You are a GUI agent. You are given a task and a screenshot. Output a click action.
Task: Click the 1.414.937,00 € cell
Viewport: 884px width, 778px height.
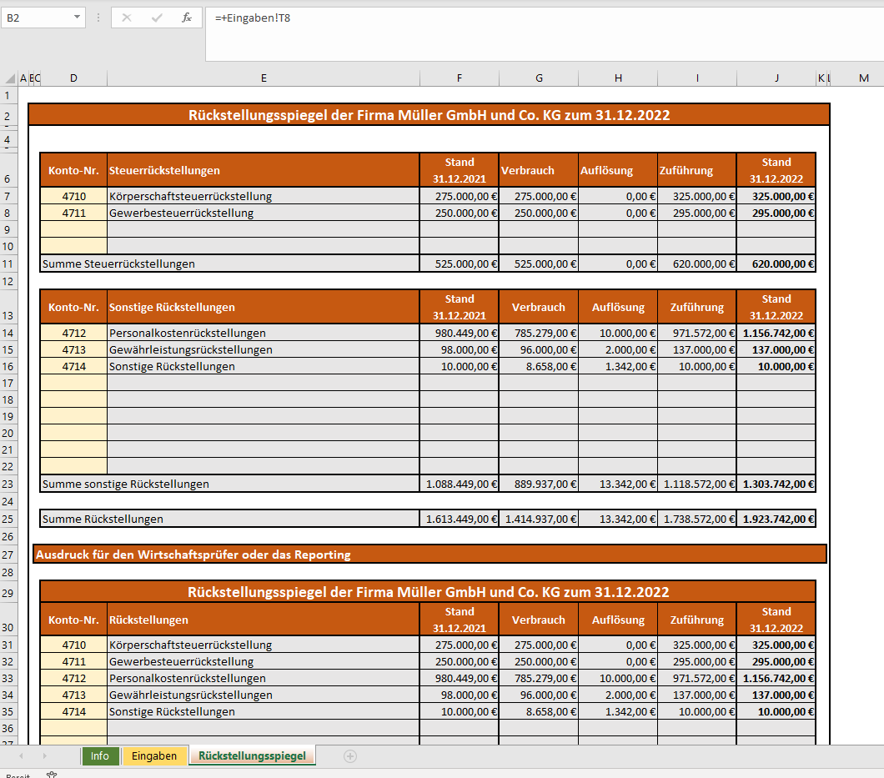539,519
